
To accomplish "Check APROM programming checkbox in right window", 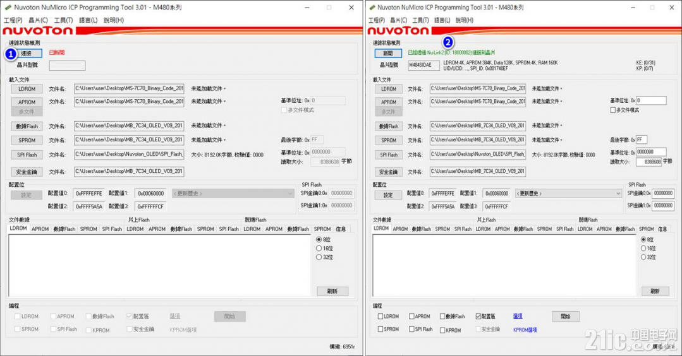I will tap(411, 316).
